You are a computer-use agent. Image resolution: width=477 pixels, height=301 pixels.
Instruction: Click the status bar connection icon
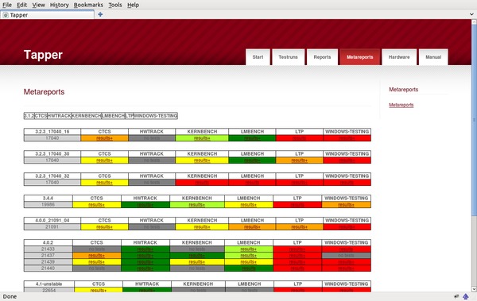(456, 296)
